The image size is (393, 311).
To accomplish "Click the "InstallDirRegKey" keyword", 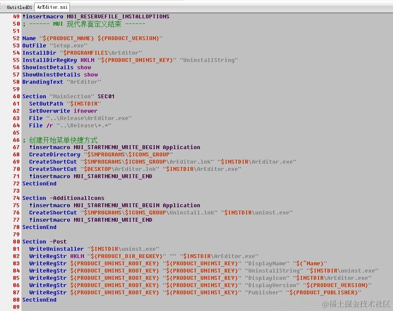I will point(50,60).
